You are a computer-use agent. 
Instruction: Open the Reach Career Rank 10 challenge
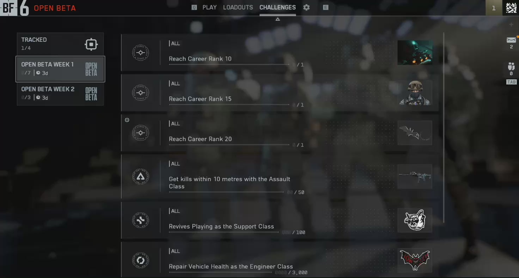[x=280, y=53]
